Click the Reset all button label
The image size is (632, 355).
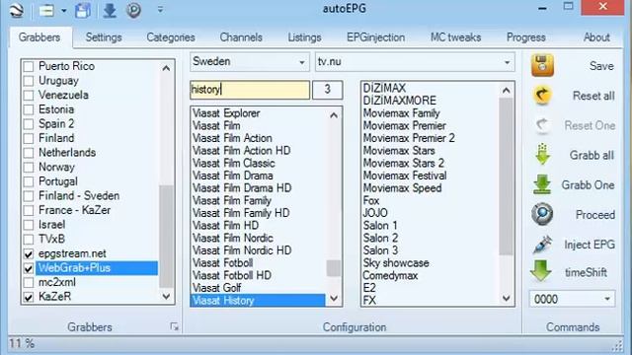pos(593,96)
